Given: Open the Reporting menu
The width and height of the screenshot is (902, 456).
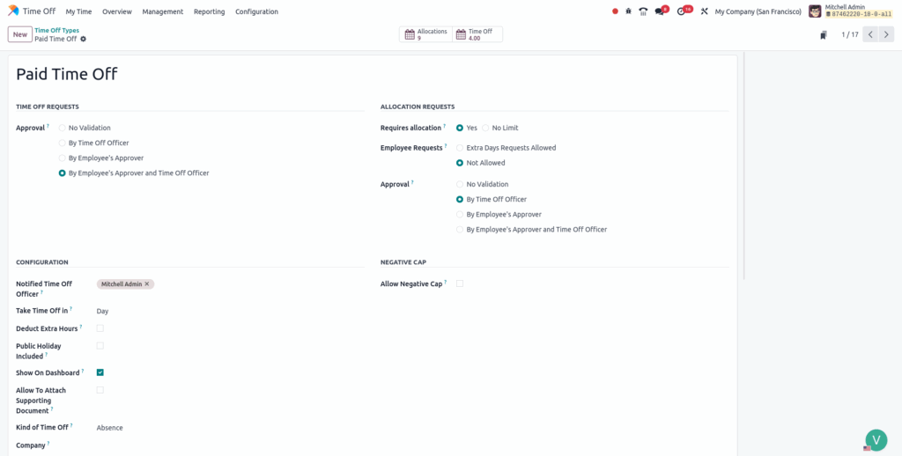Looking at the screenshot, I should (209, 11).
